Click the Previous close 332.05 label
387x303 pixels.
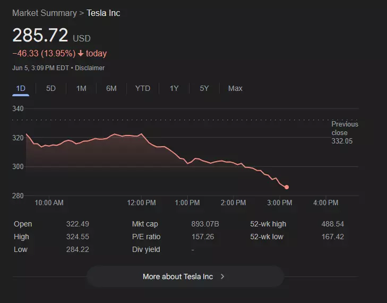pyautogui.click(x=345, y=132)
